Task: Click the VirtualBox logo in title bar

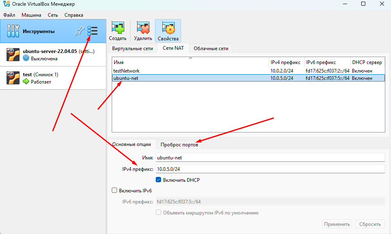Action: 7,4
